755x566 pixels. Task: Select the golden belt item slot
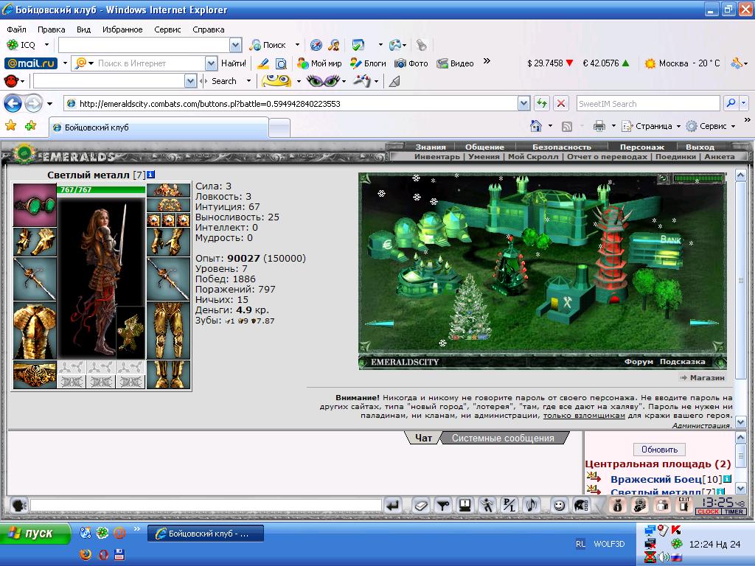(35, 374)
